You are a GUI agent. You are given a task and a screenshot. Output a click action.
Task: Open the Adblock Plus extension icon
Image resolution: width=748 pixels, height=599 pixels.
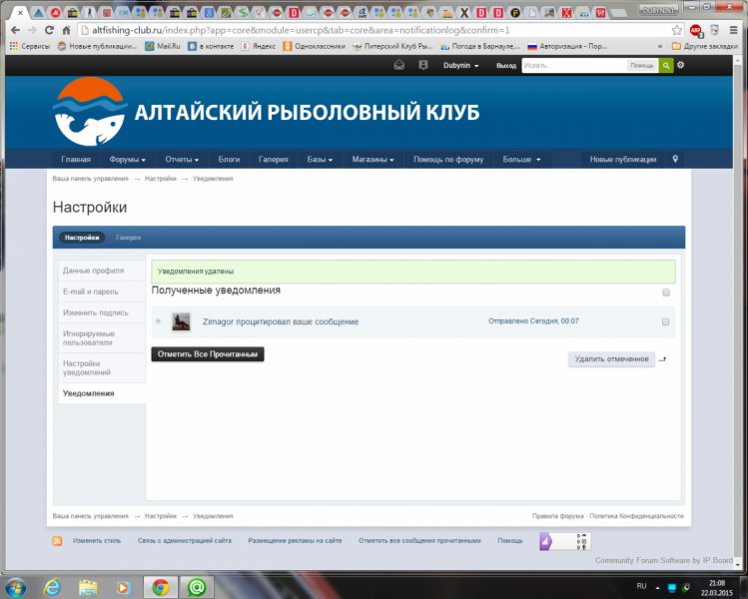(696, 31)
